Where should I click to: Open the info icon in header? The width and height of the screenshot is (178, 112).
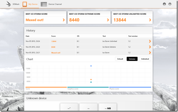[x=164, y=4]
